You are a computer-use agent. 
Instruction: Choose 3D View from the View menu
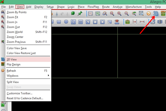(28, 59)
